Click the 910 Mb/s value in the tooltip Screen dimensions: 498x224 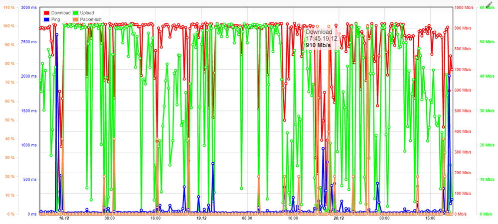coord(318,45)
